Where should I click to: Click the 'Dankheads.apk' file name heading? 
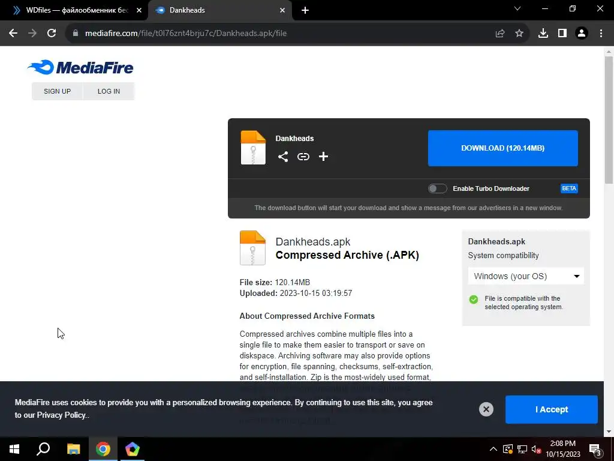312,242
